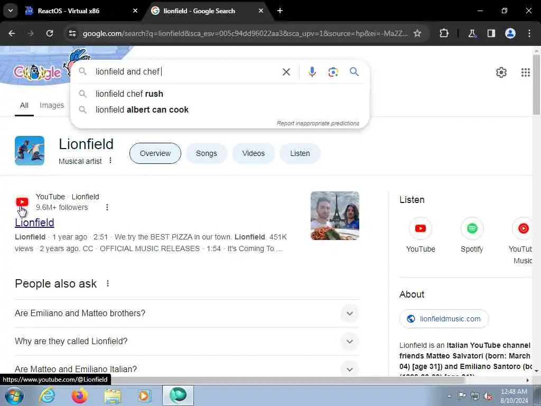Start voice search with microphone
Image resolution: width=541 pixels, height=406 pixels.
pyautogui.click(x=312, y=72)
